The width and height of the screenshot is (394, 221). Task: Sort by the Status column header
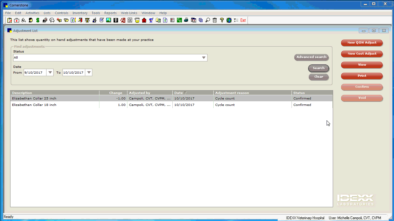point(312,93)
